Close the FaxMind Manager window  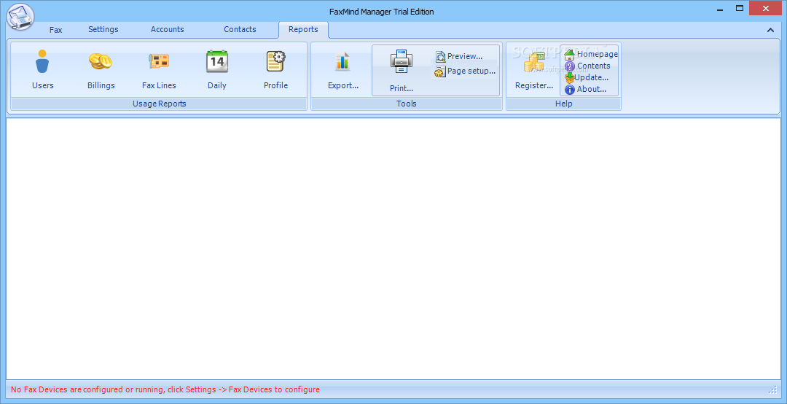pyautogui.click(x=766, y=8)
